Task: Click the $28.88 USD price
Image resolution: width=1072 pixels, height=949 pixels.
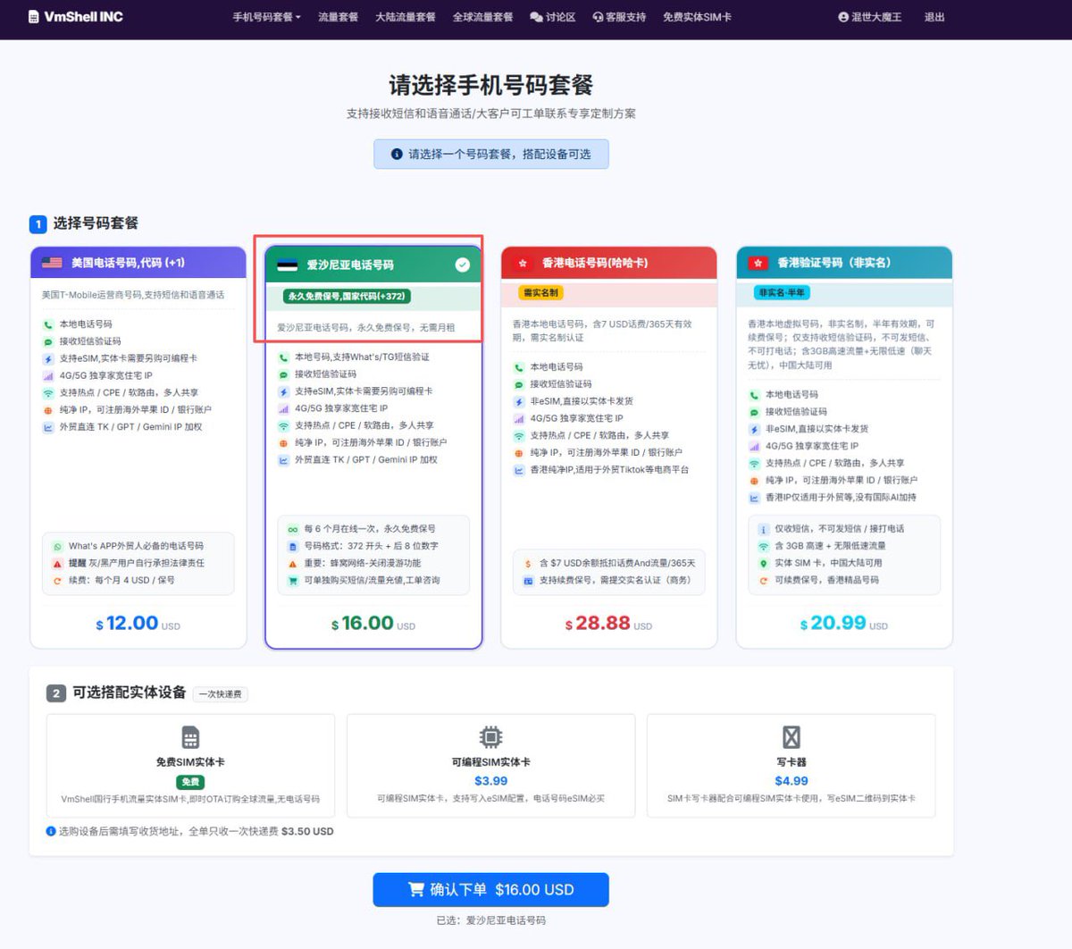Action: click(x=609, y=624)
